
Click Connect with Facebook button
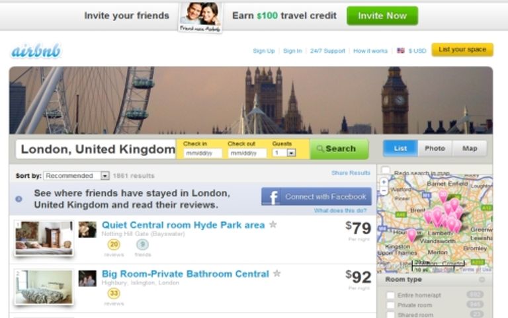coord(317,196)
